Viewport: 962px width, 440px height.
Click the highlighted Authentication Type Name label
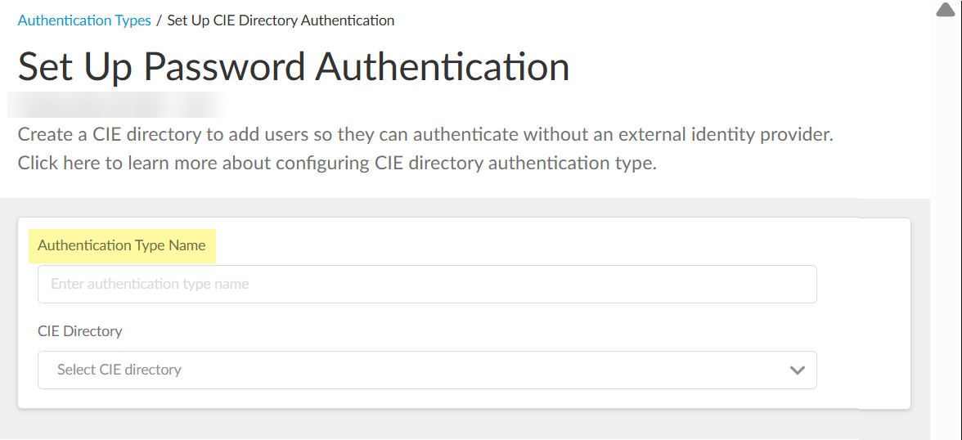[x=122, y=245]
